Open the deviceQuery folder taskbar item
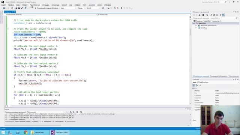240x135 pixels. 39,132
